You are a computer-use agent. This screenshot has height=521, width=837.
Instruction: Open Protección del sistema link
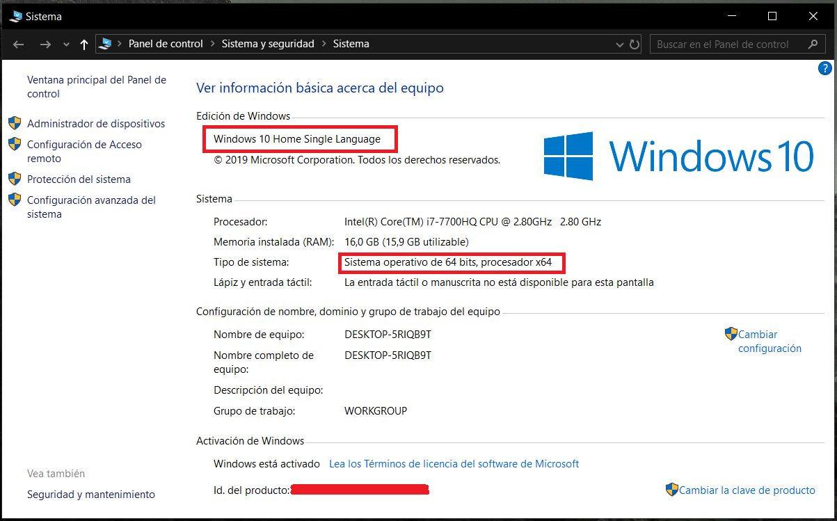tap(79, 179)
